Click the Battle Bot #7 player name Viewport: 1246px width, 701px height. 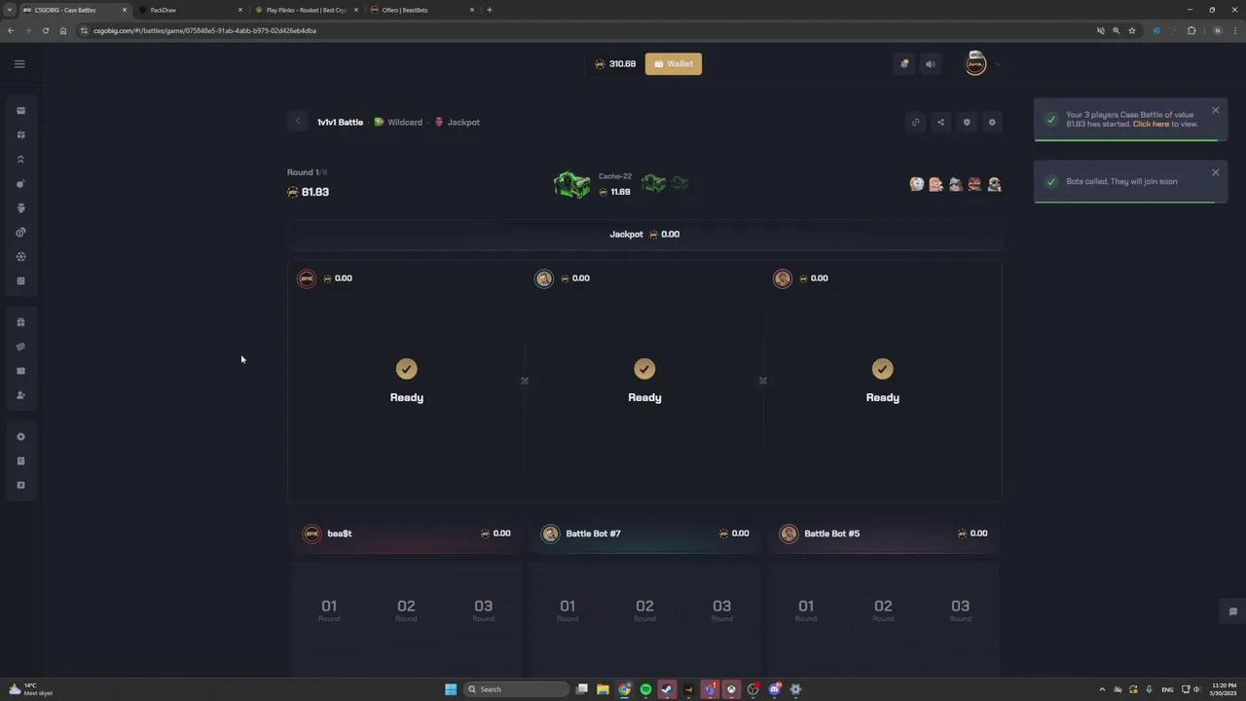593,534
